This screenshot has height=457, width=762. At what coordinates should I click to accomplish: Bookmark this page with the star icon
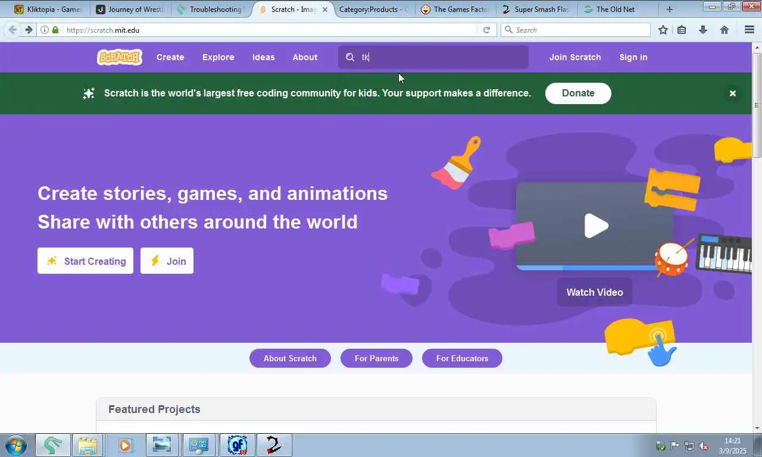[663, 30]
